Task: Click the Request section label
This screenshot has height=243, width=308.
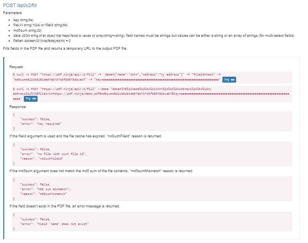Action: point(16,67)
